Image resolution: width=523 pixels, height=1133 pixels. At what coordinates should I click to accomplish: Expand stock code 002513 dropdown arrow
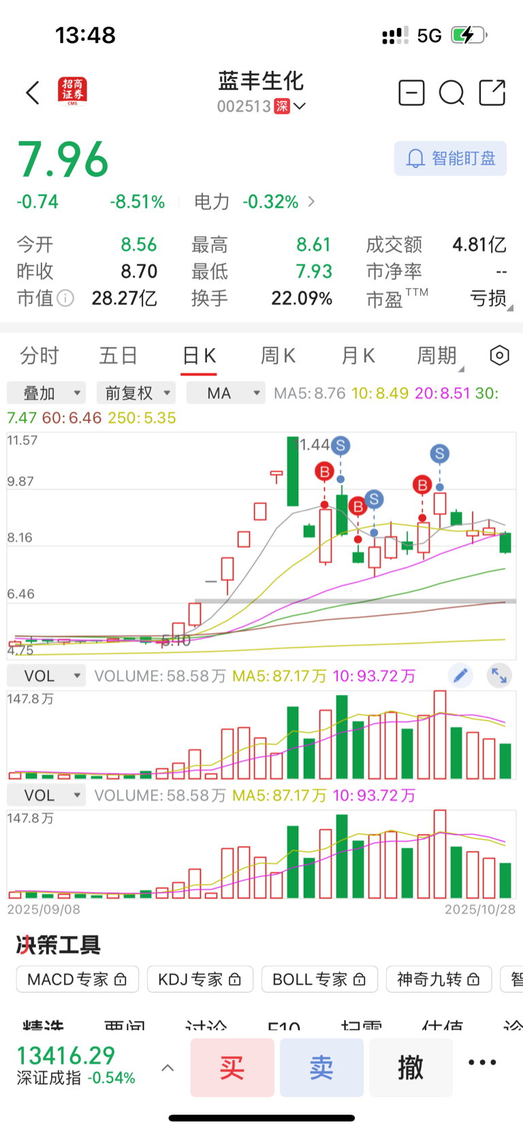299,106
